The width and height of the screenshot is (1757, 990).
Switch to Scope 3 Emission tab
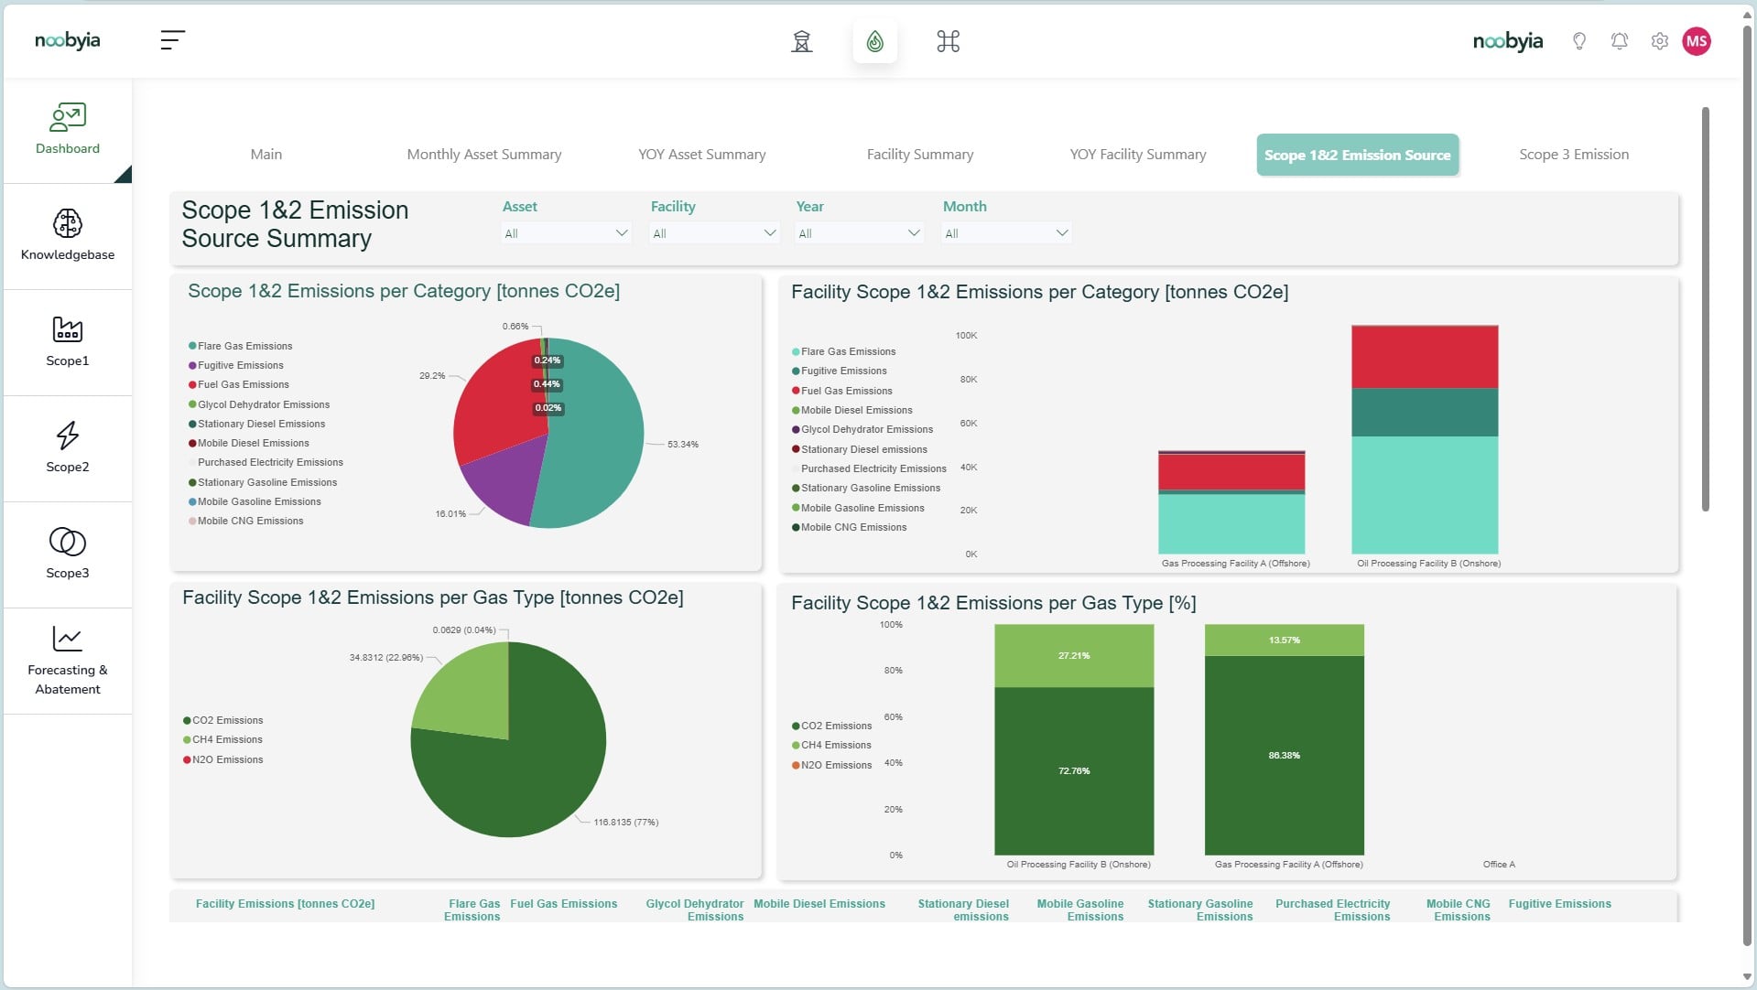(x=1574, y=155)
